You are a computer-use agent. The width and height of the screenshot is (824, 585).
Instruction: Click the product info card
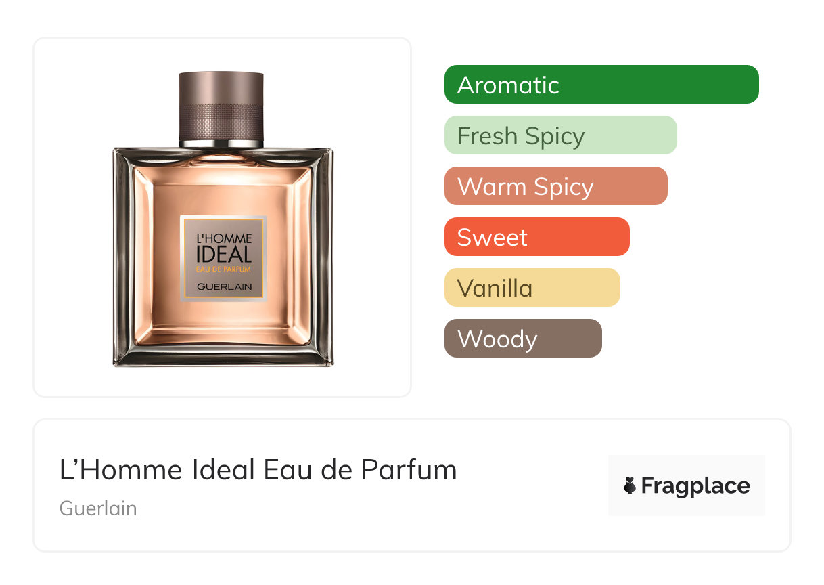coord(412,485)
